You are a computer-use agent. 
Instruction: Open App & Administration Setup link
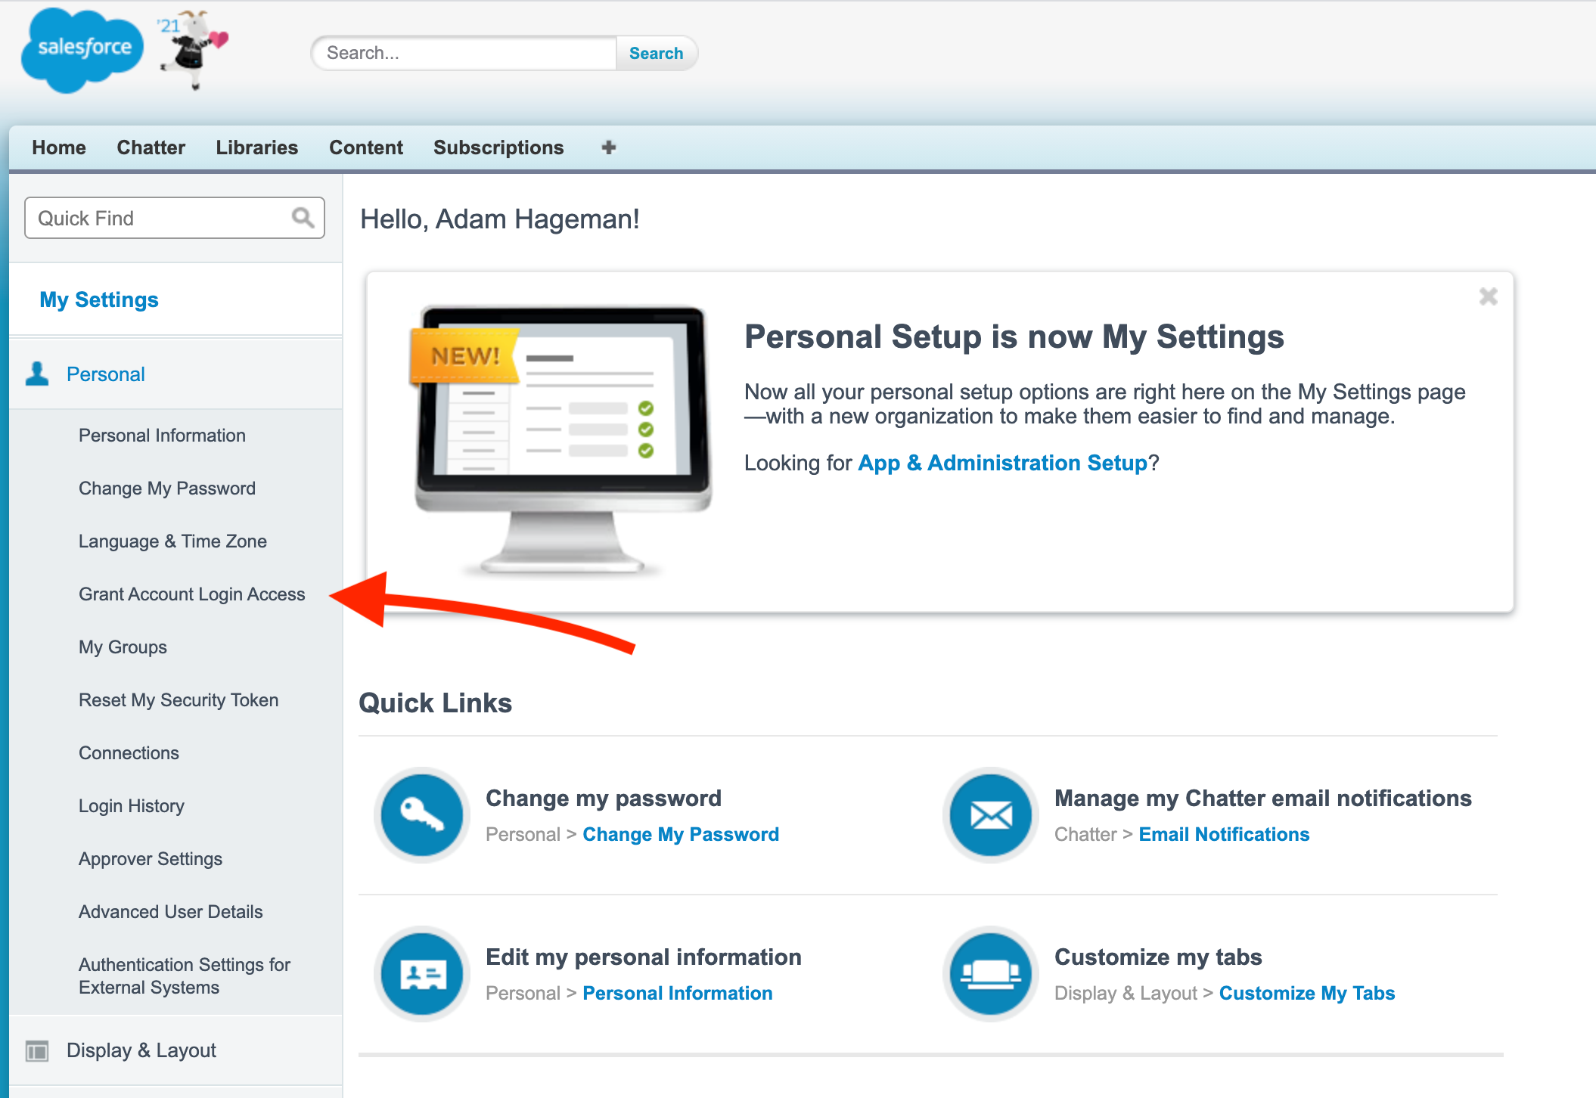pyautogui.click(x=1002, y=463)
